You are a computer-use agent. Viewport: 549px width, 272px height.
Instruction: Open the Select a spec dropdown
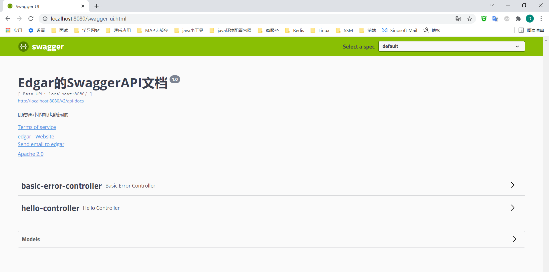451,46
